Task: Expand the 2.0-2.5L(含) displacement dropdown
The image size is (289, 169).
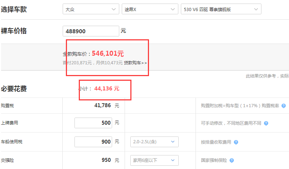Action: [x=154, y=142]
